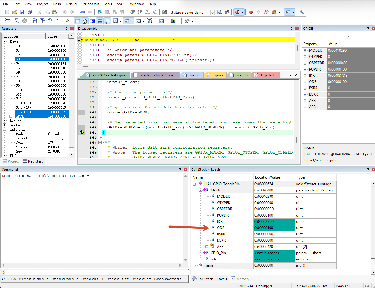Click the Step Over icon
375x288 pixels.
(42, 21)
